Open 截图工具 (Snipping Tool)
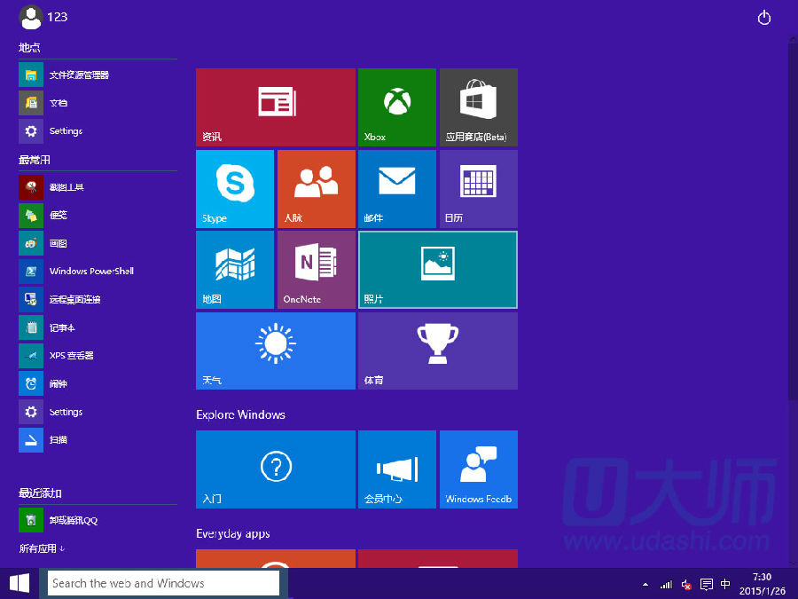 pos(66,187)
